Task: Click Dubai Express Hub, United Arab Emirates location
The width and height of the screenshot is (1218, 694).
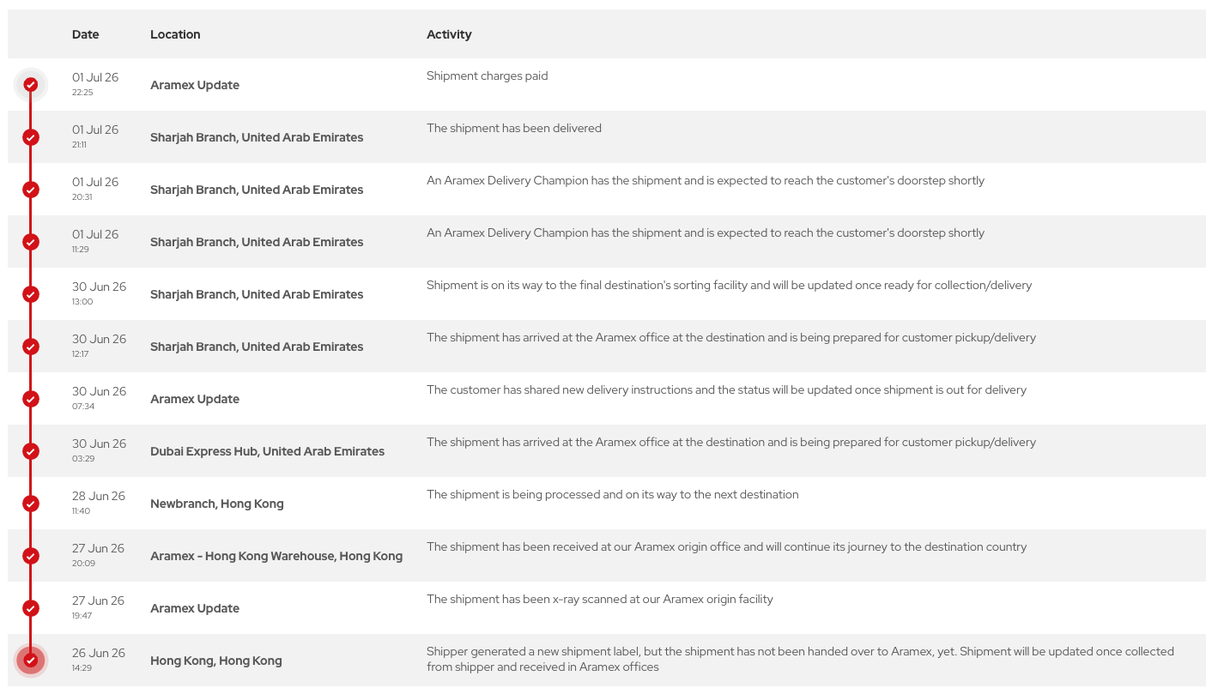Action: pos(267,451)
